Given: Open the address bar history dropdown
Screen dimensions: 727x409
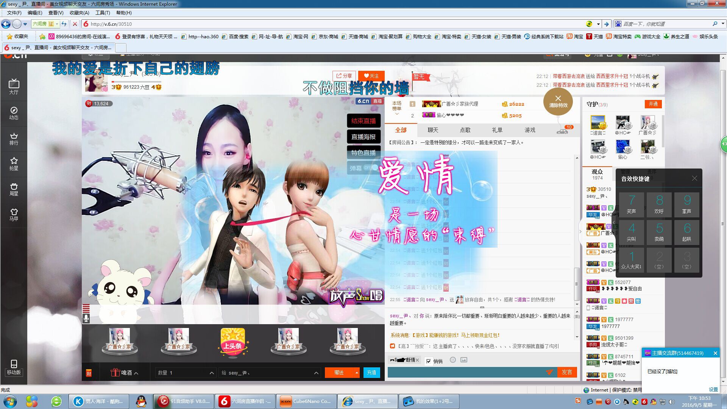Looking at the screenshot, I should pos(598,24).
